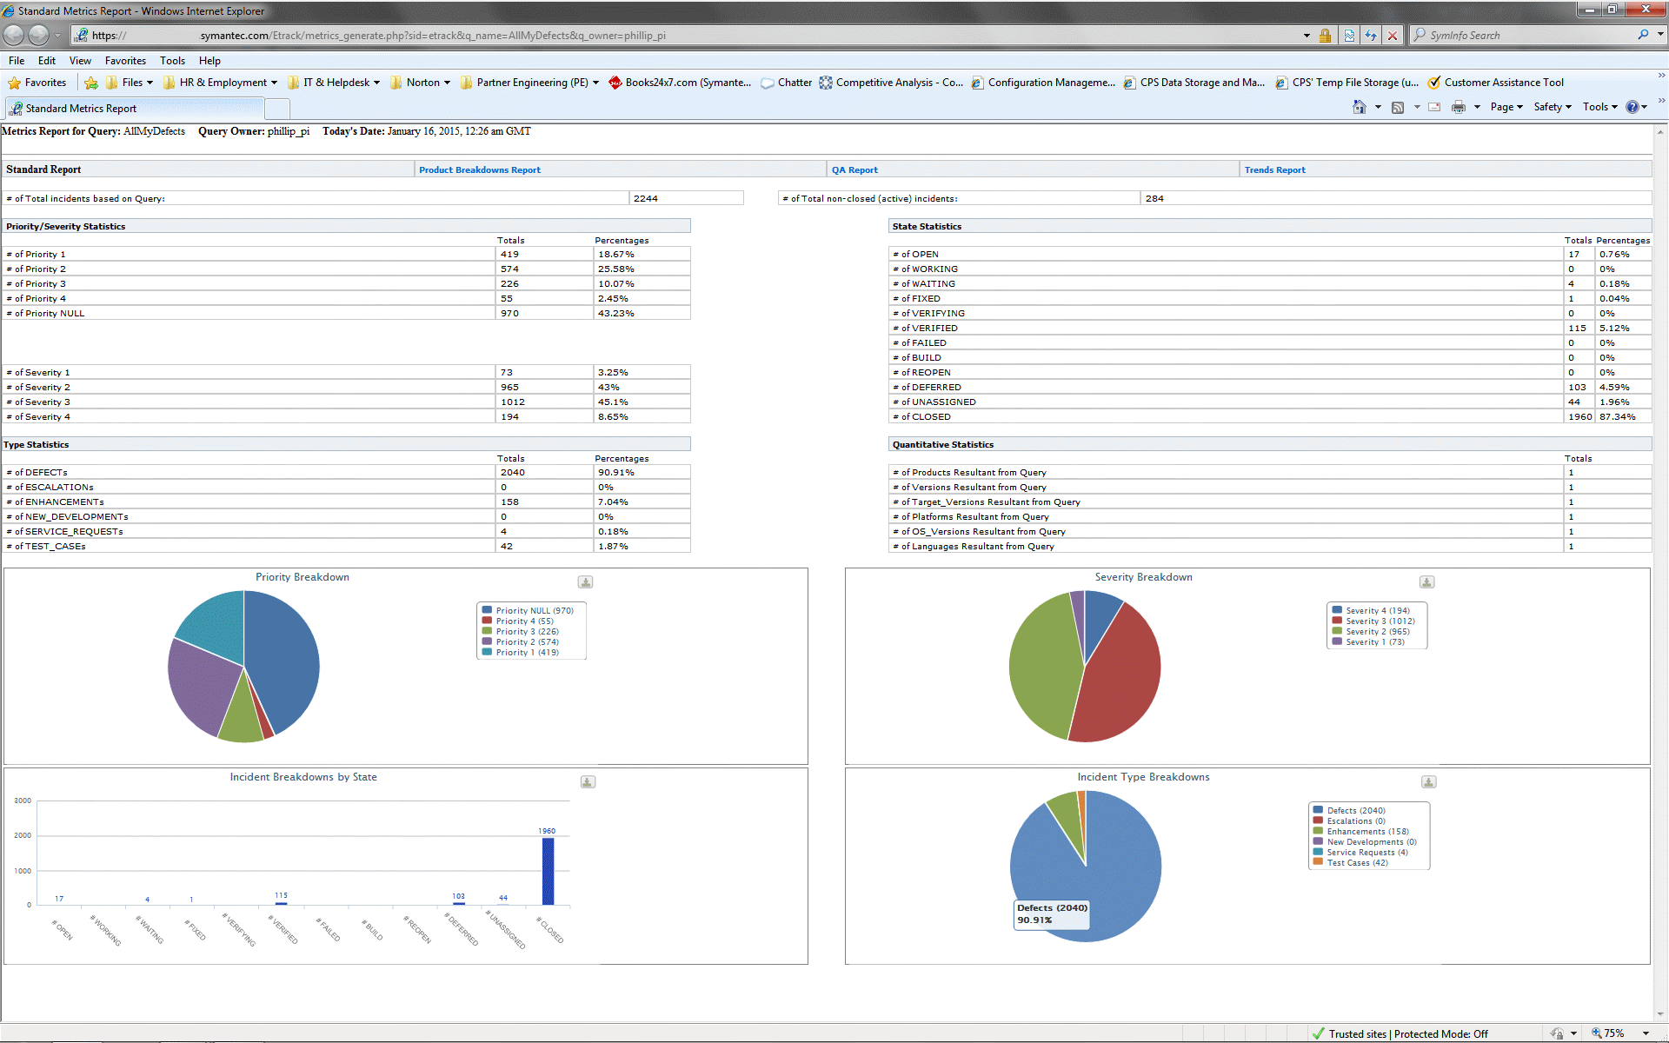Image resolution: width=1669 pixels, height=1043 pixels.
Task: Click the red Stop loading icon
Action: coord(1393,36)
